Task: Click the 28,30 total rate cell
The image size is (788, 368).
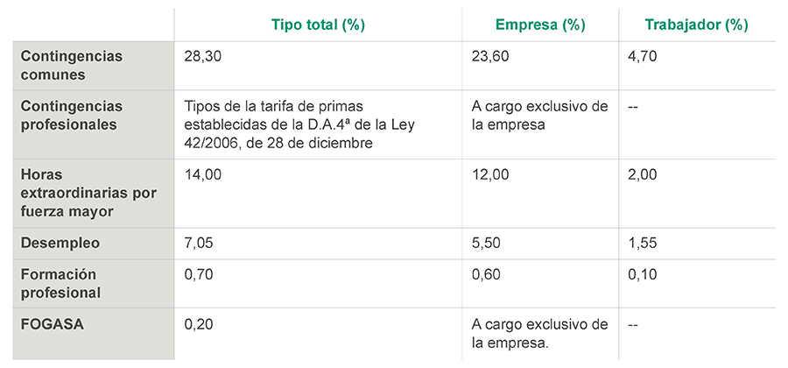Action: point(201,56)
